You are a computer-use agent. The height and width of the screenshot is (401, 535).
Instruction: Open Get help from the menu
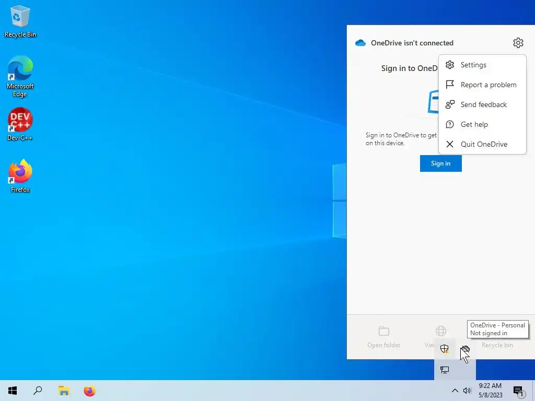click(482, 124)
